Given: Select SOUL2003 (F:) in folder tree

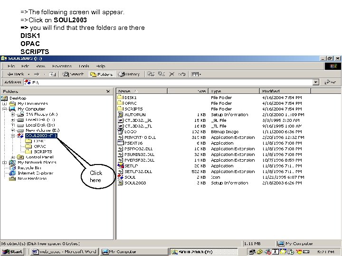Looking at the screenshot, I should point(41,136).
